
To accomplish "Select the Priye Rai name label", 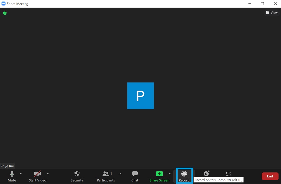I will pos(7,166).
